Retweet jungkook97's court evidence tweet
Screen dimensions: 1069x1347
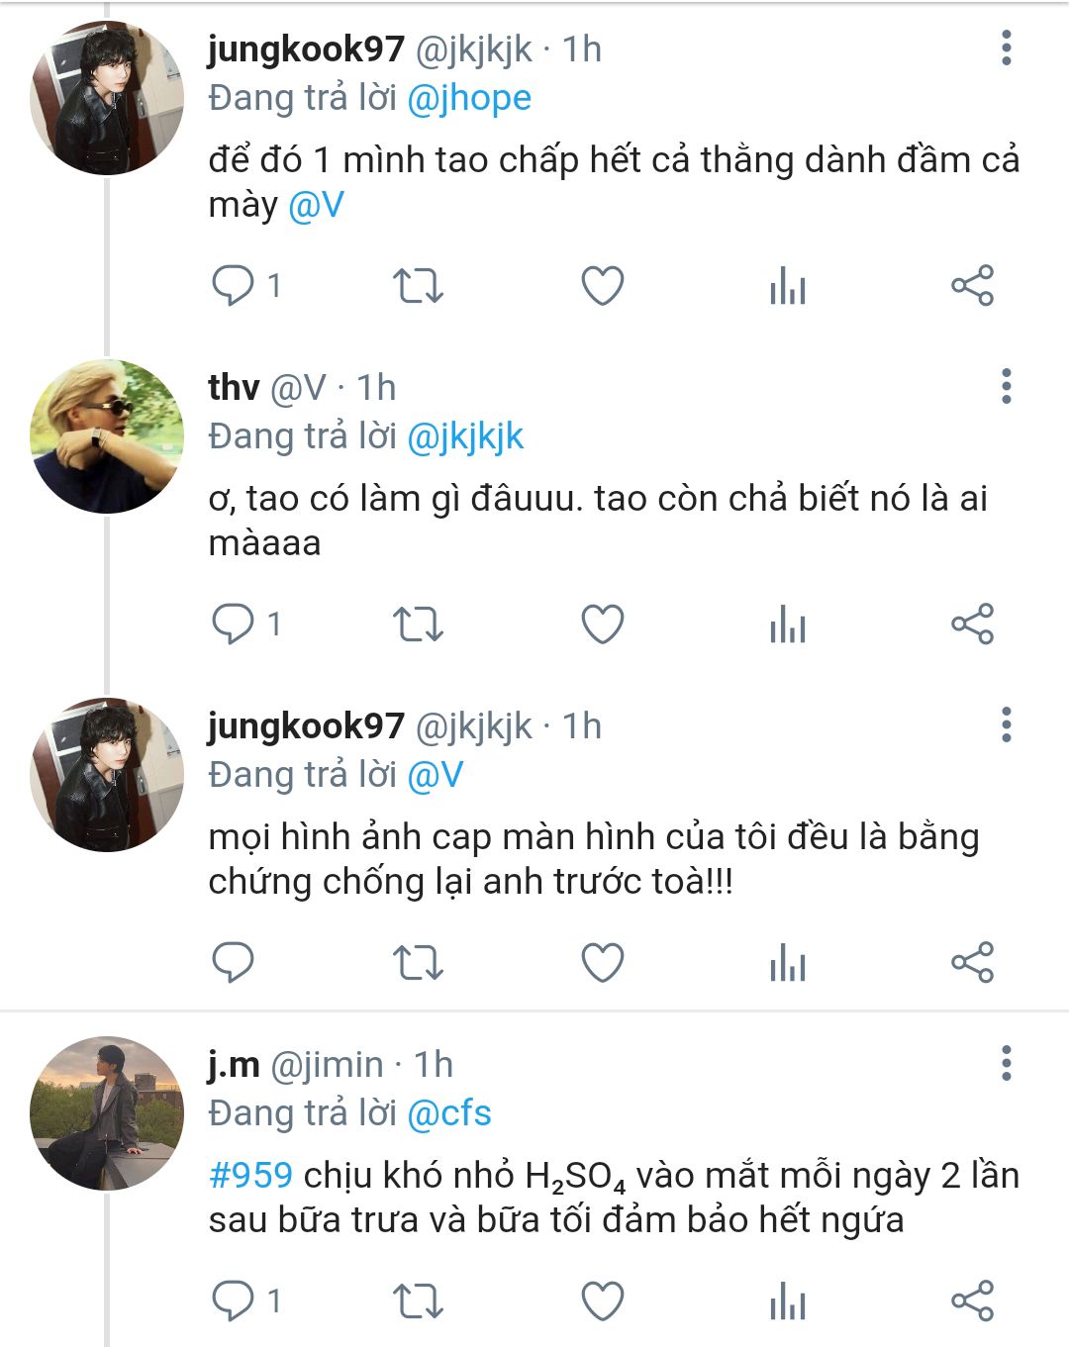pyautogui.click(x=418, y=963)
